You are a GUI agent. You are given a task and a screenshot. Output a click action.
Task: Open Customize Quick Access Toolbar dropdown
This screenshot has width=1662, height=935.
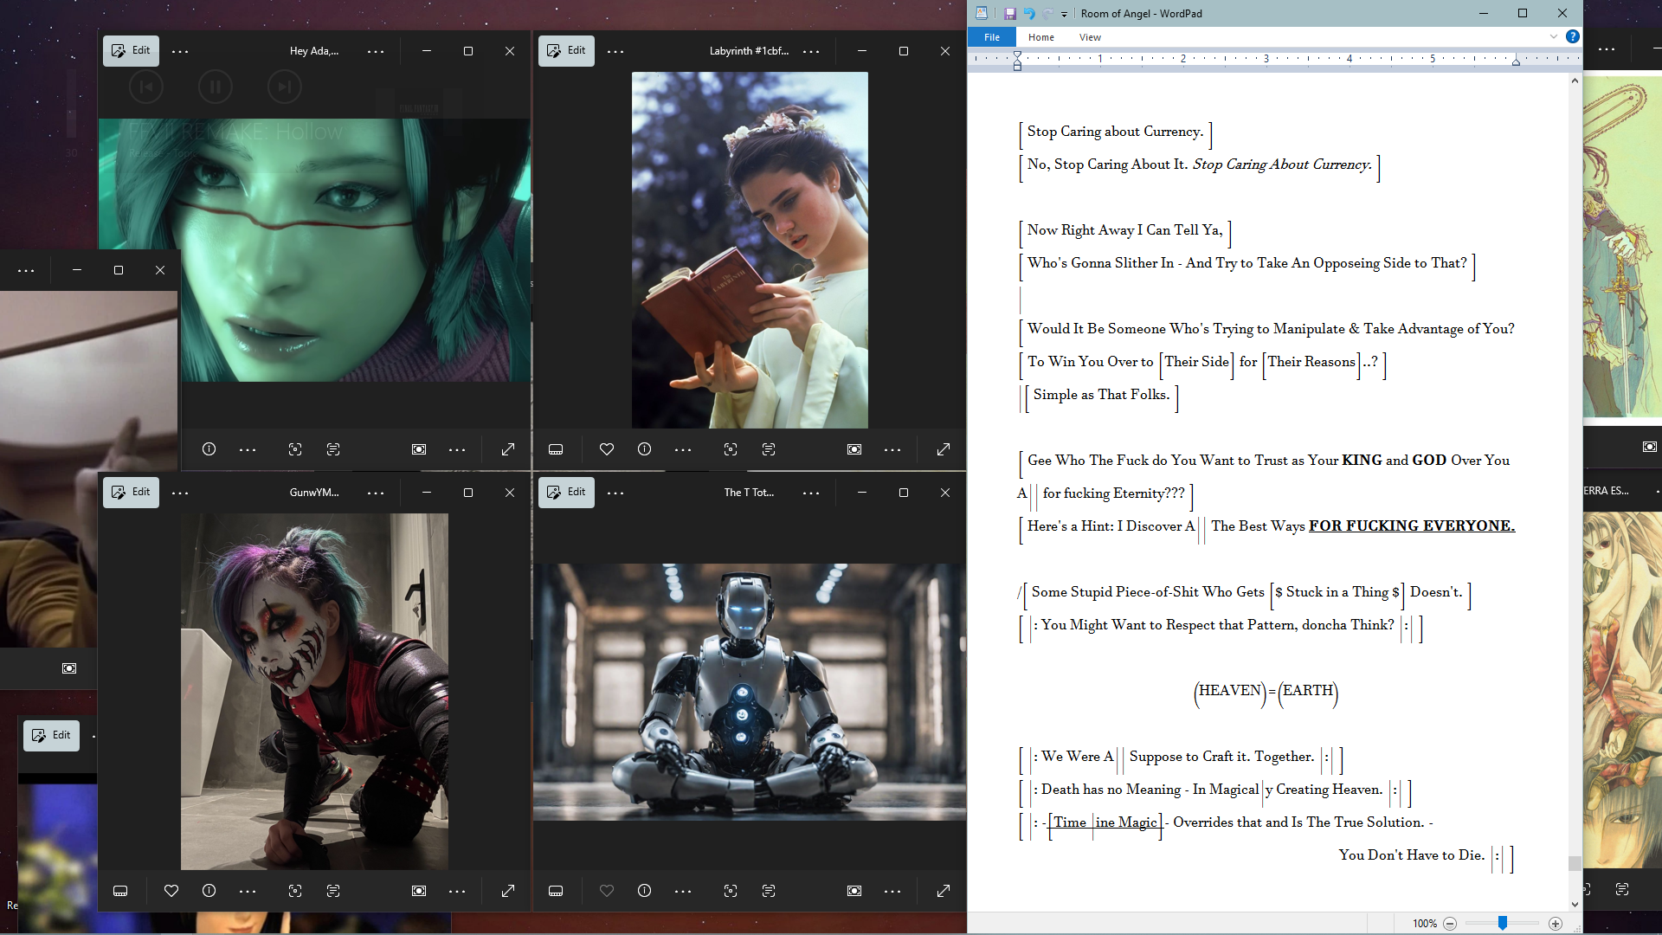click(x=1064, y=14)
